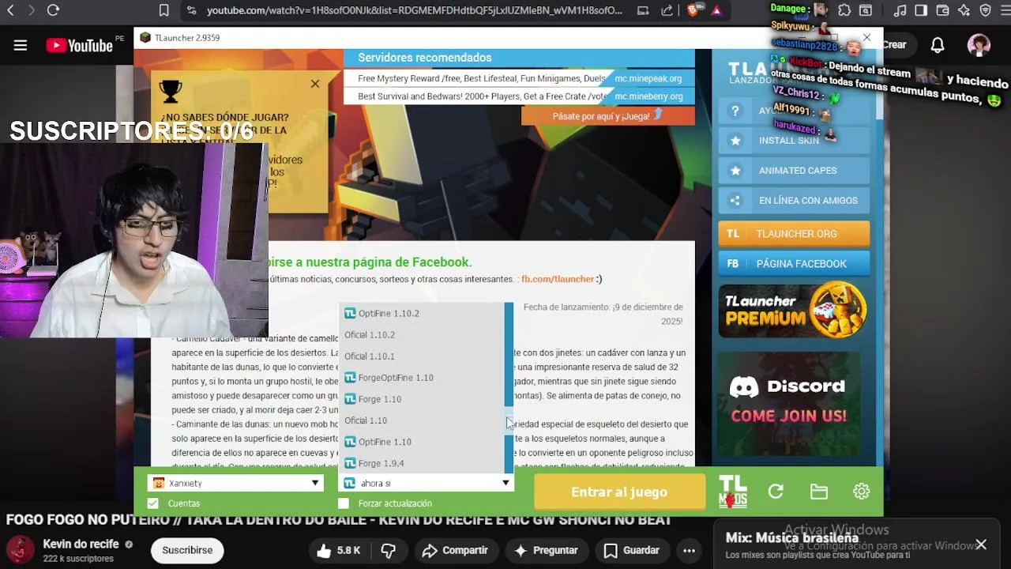This screenshot has height=569, width=1011.
Task: Open INSTALL SKIN sidebar button
Action: coord(794,141)
